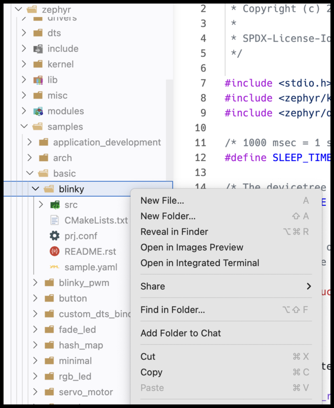Click the minimal folder icon

click(50, 361)
